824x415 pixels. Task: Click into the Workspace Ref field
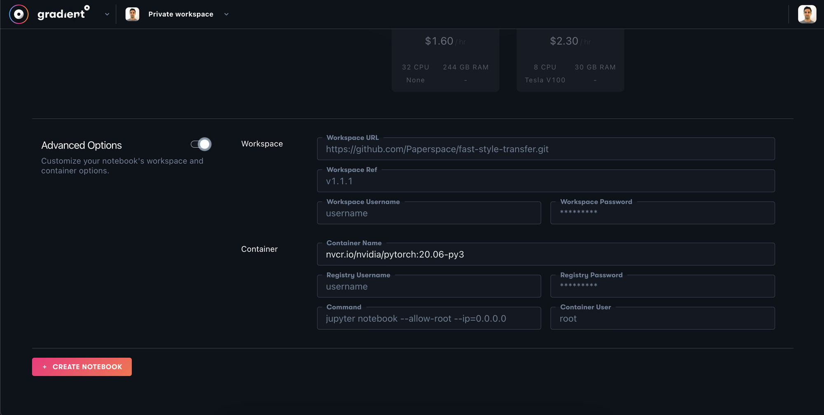click(x=546, y=181)
